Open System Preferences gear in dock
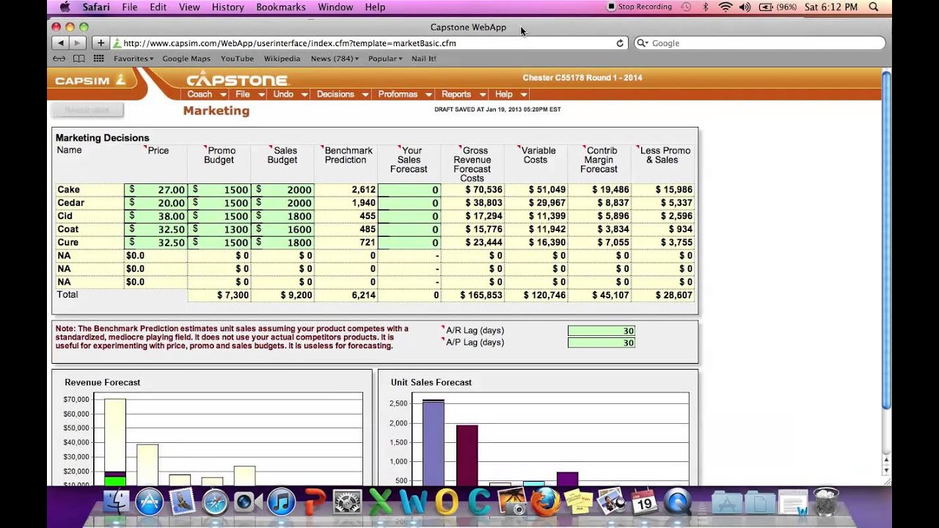 348,502
